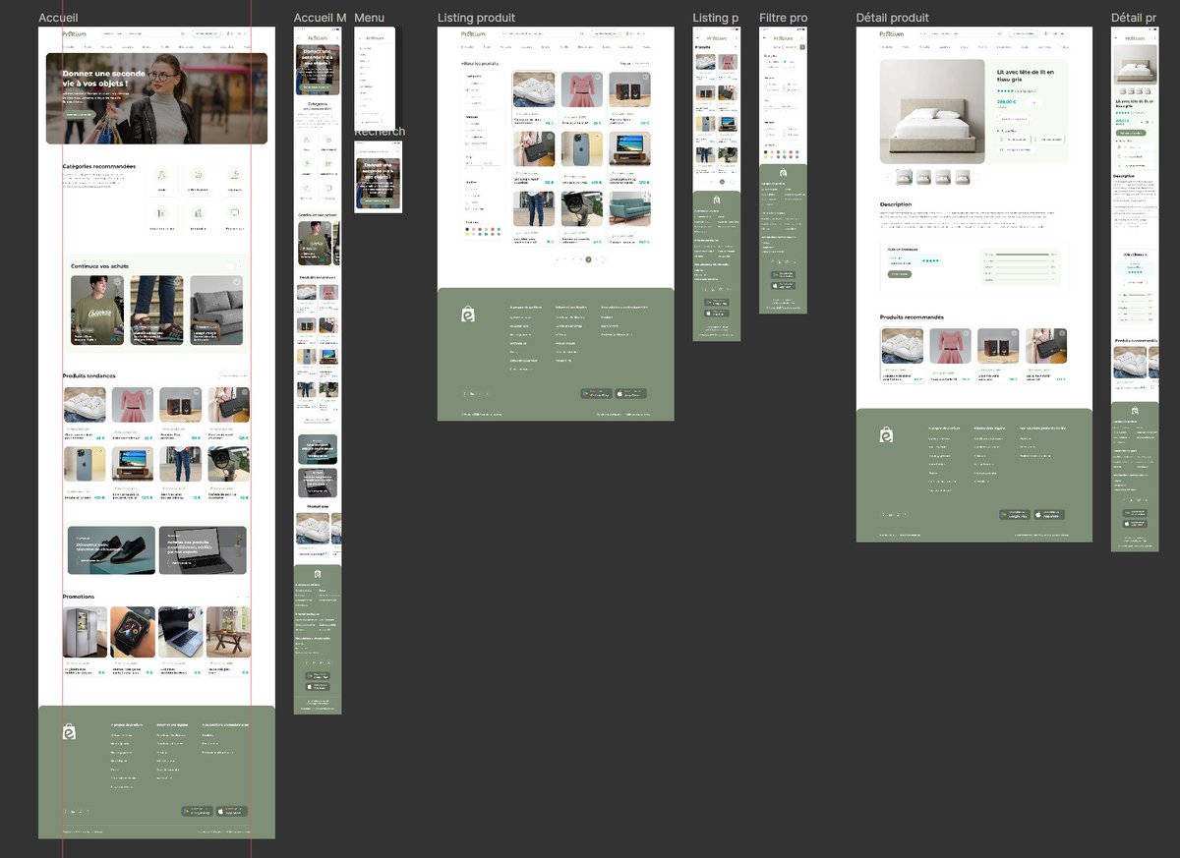Open App Store badge in Accueil footer

tap(232, 812)
